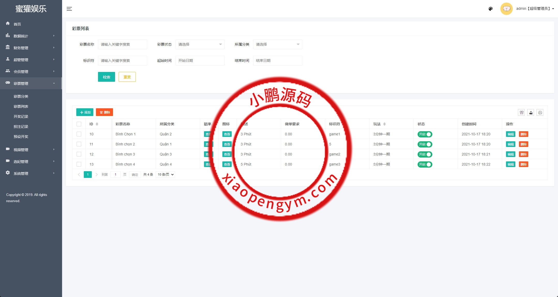Sort table by ID column arrows
Image resolution: width=558 pixels, height=297 pixels.
click(x=97, y=124)
